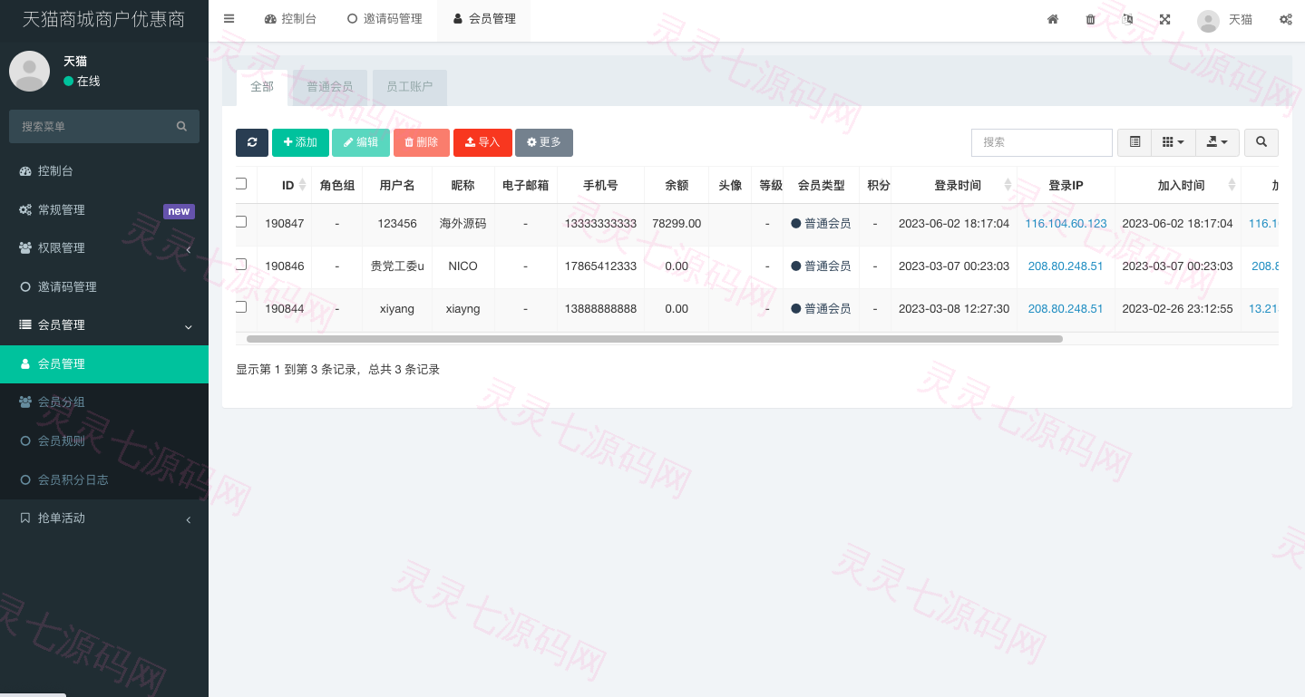Screen dimensions: 1305x697
Task: Open the home icon in top bar
Action: pos(1053,19)
